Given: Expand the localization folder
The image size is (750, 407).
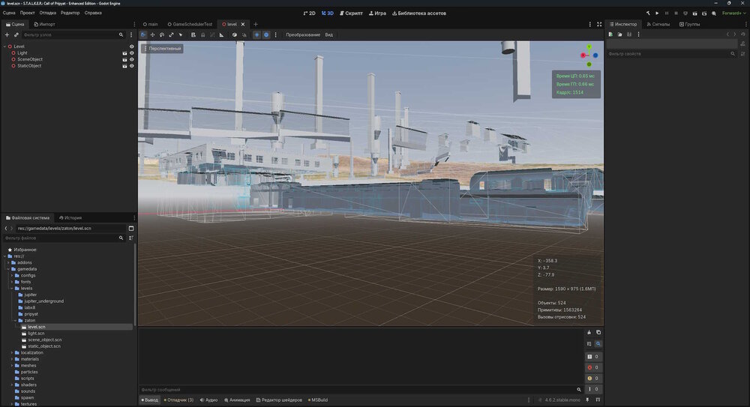Looking at the screenshot, I should pyautogui.click(x=12, y=352).
